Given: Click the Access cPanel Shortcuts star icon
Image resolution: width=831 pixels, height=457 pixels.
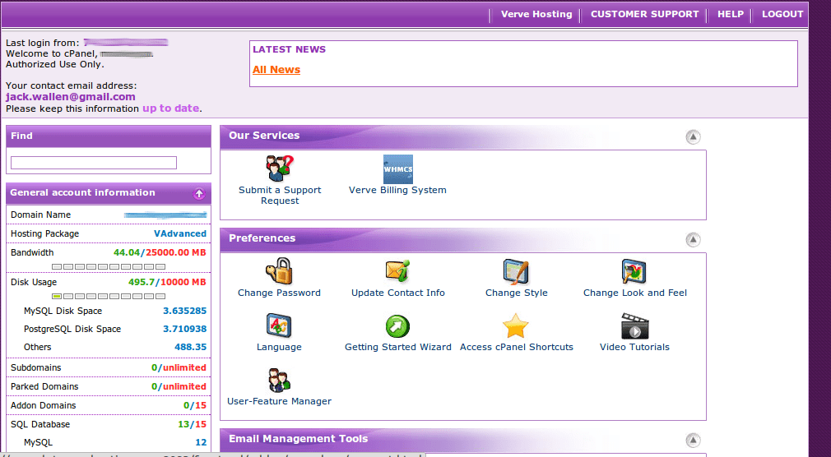Looking at the screenshot, I should pos(516,325).
